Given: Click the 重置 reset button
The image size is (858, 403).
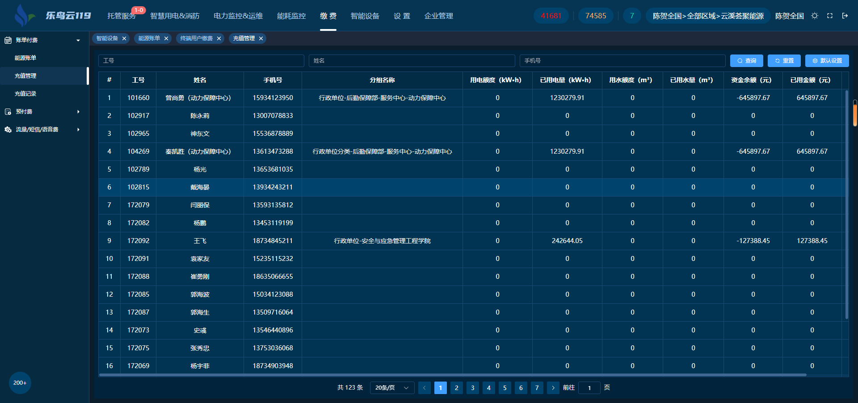Looking at the screenshot, I should [x=784, y=61].
